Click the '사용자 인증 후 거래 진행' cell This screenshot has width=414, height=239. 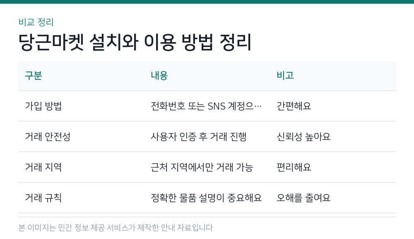199,136
